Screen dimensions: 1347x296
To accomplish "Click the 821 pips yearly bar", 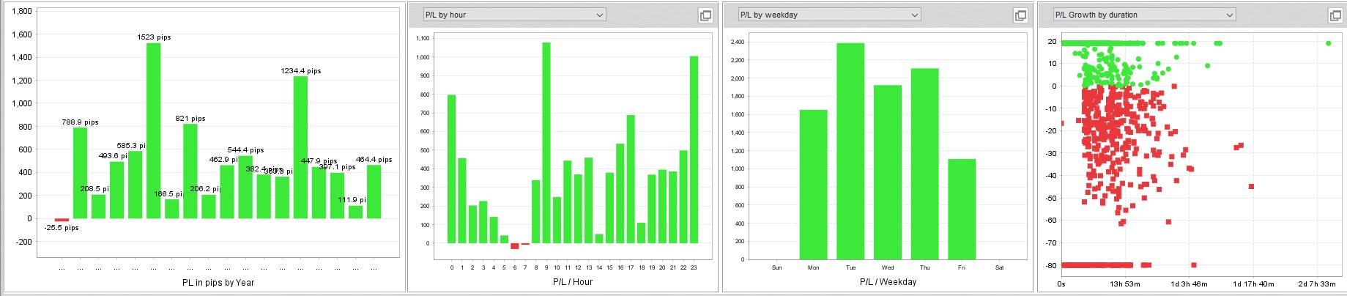I will 190,171.
